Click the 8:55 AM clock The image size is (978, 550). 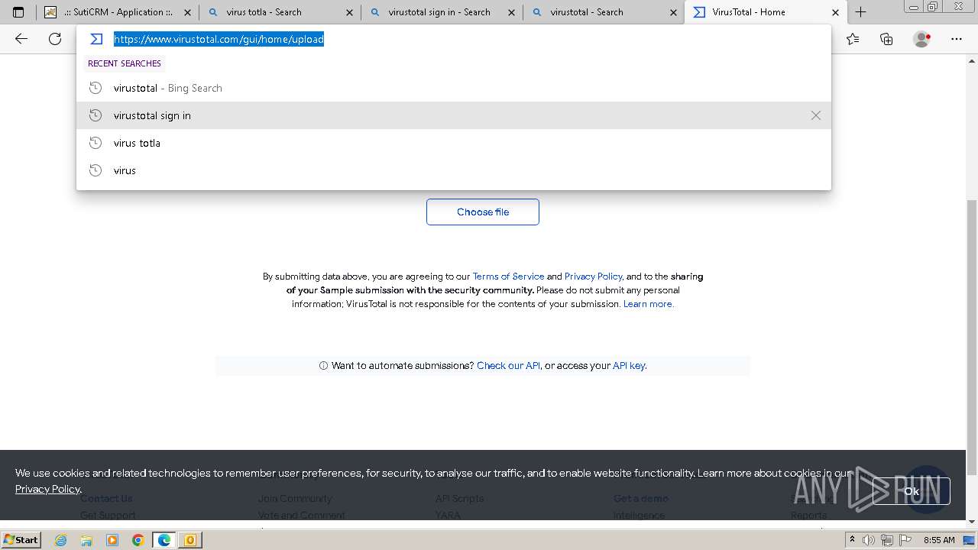939,540
